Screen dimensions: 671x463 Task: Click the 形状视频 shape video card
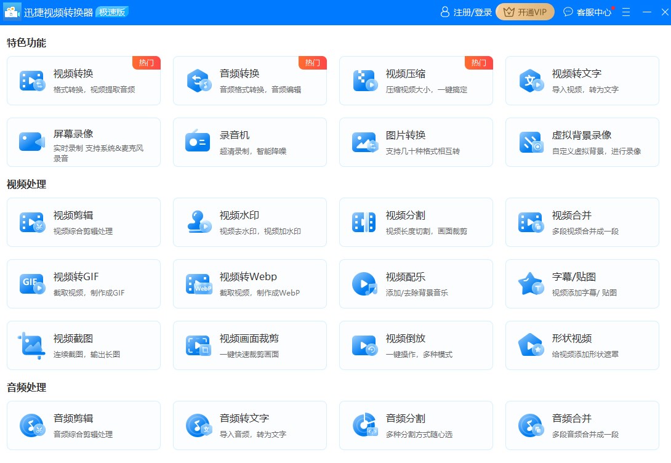point(582,345)
